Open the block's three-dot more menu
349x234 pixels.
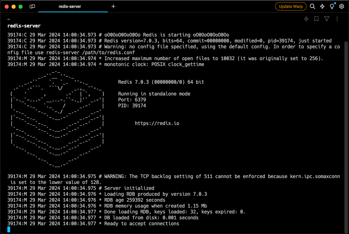pos(337,19)
